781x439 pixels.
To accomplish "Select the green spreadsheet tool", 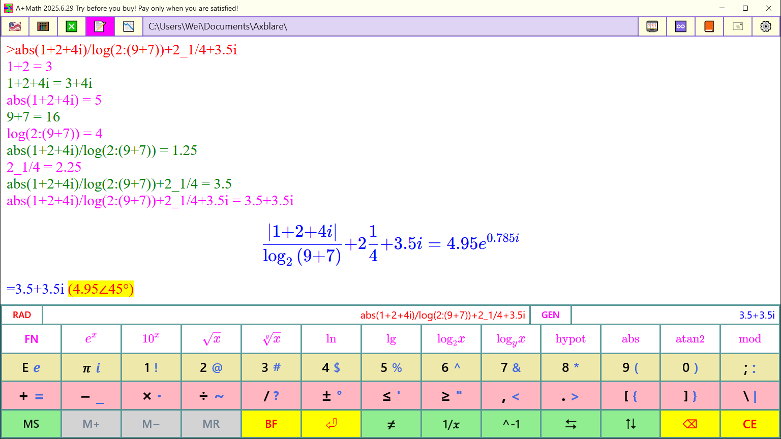I will pos(71,26).
